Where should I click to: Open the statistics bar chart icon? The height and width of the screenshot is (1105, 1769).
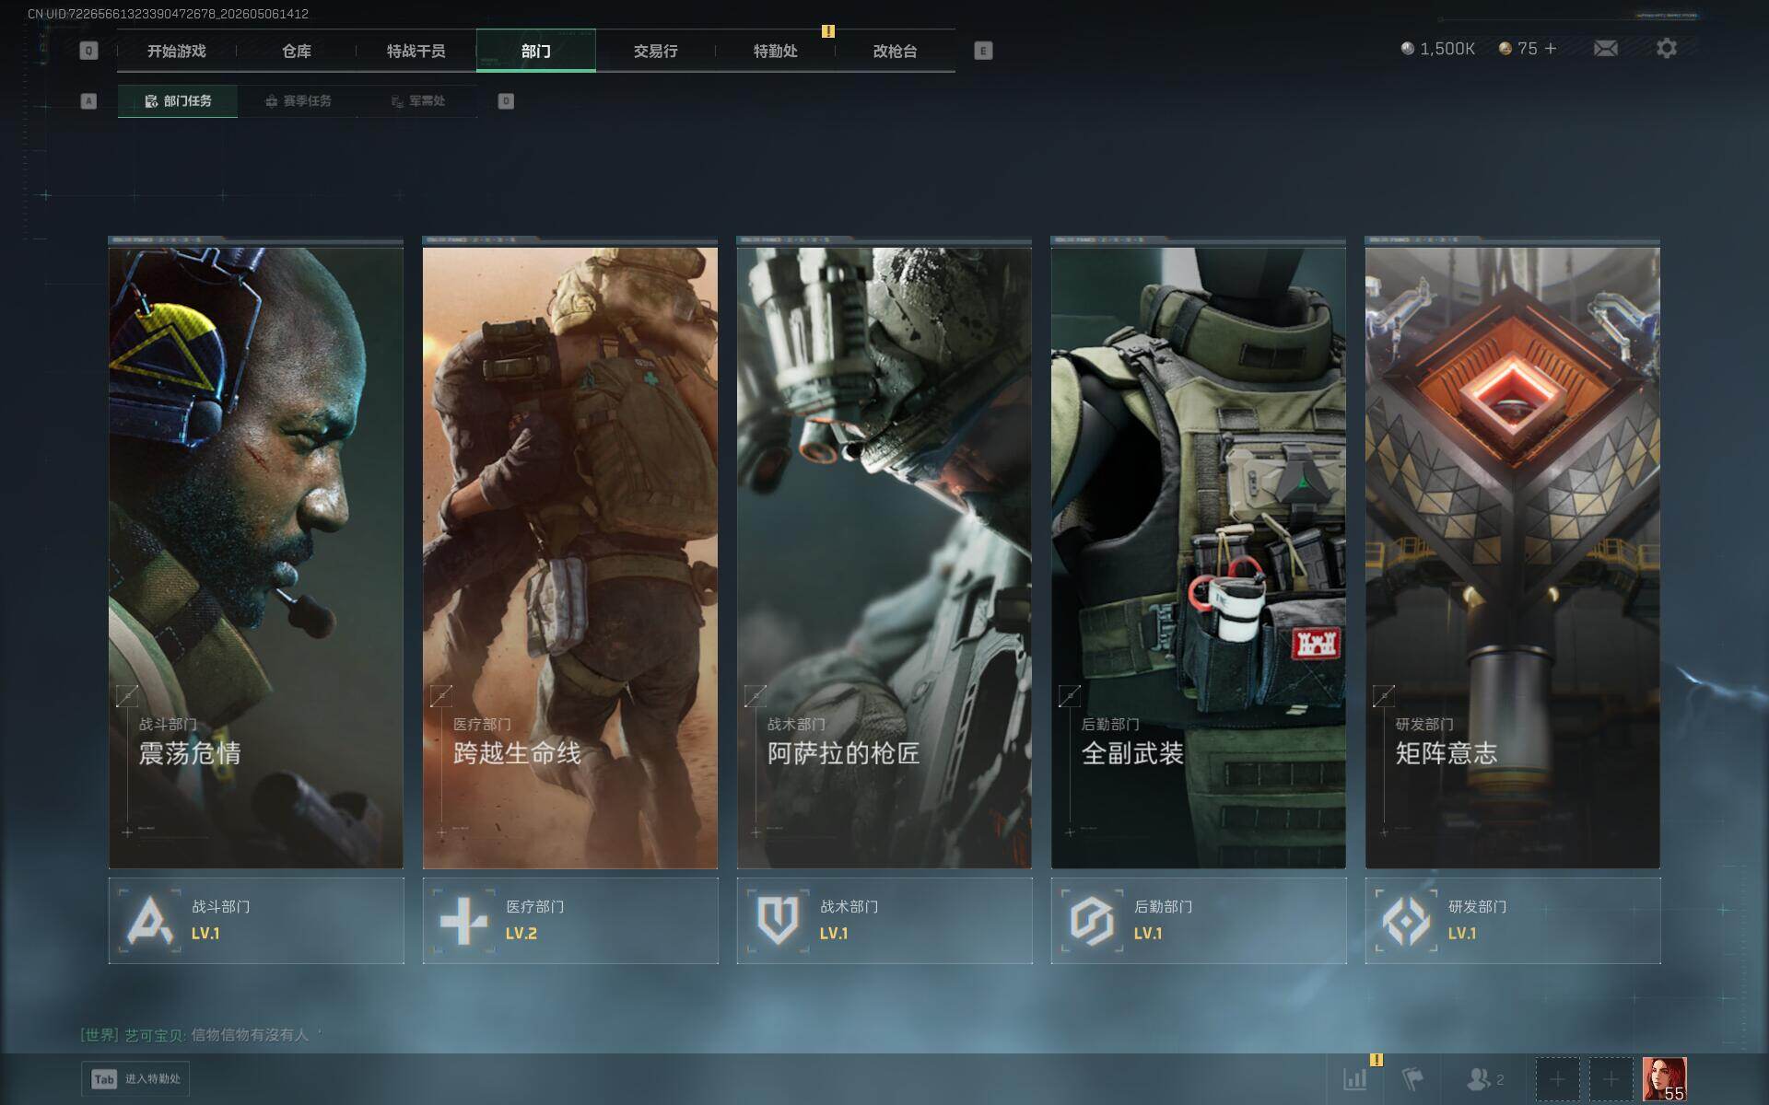pos(1355,1079)
